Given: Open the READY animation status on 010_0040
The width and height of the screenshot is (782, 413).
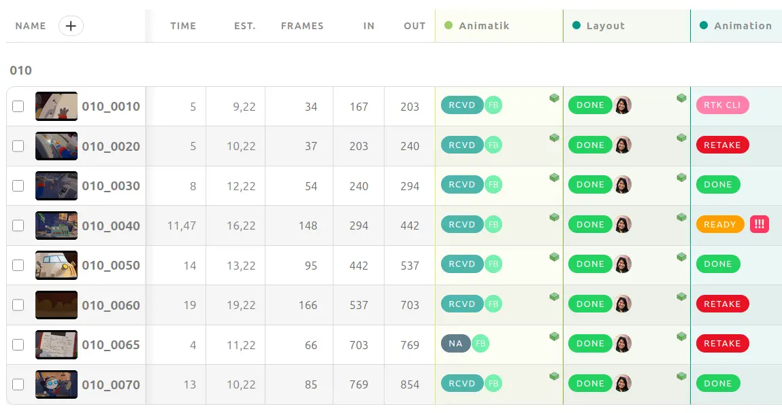Looking at the screenshot, I should click(x=719, y=225).
